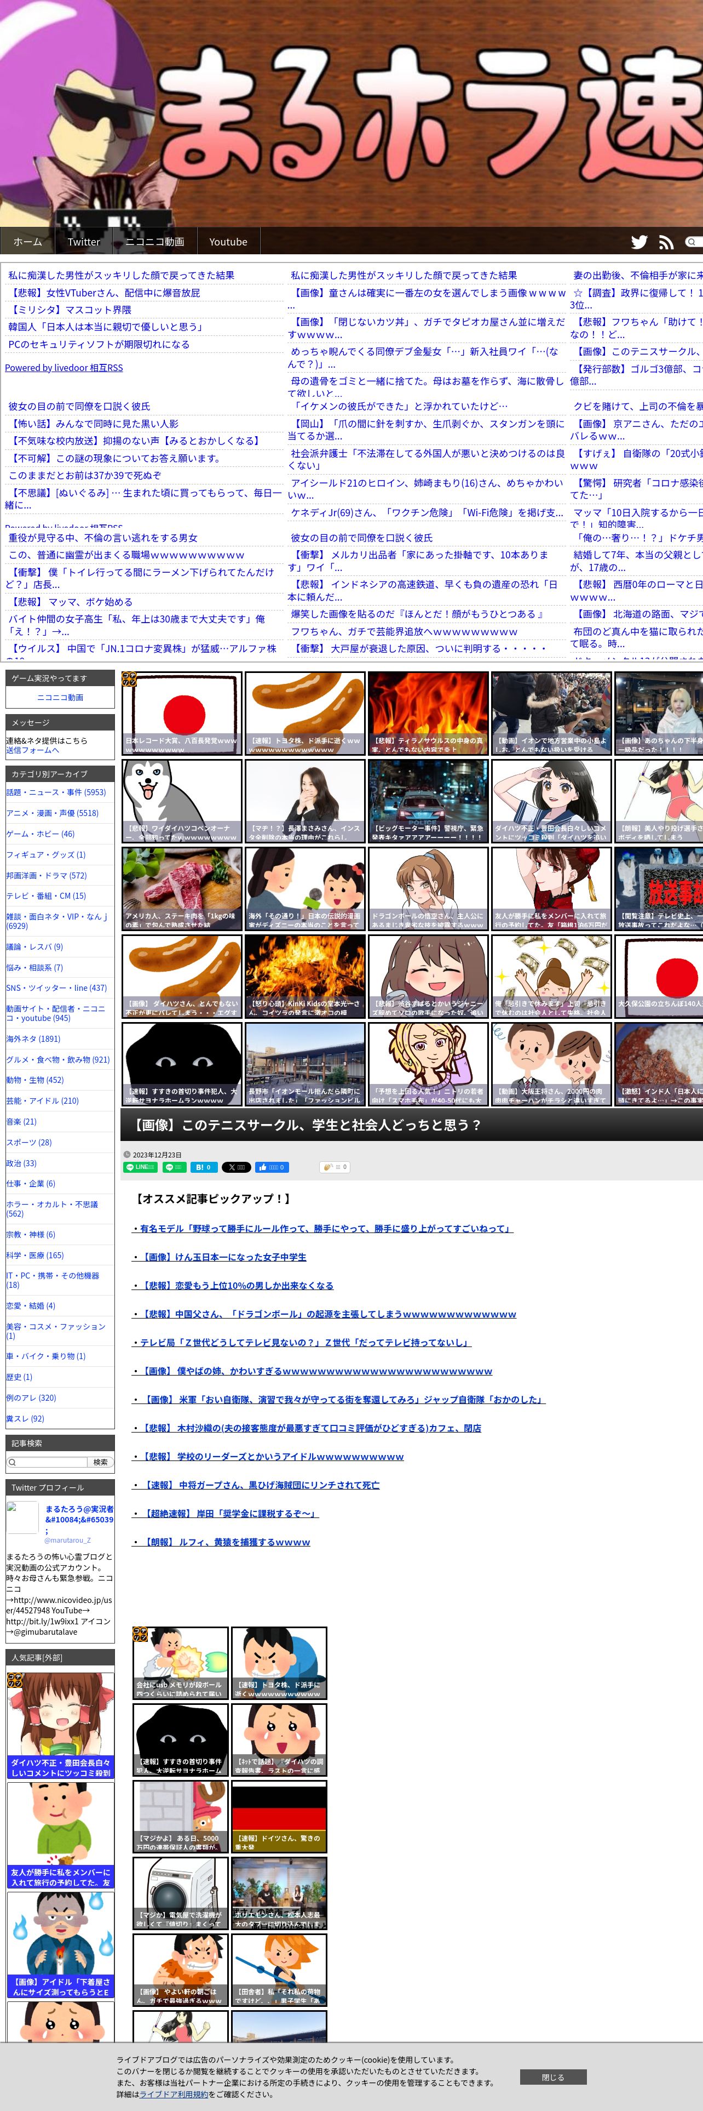
Task: Click magnifier icon in sidebar article search
Action: click(x=12, y=1462)
